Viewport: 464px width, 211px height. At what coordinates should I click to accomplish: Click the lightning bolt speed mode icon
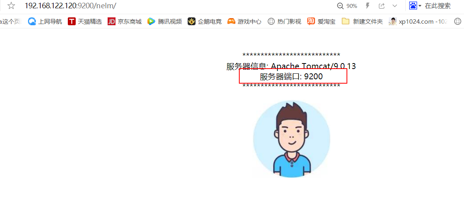[368, 6]
